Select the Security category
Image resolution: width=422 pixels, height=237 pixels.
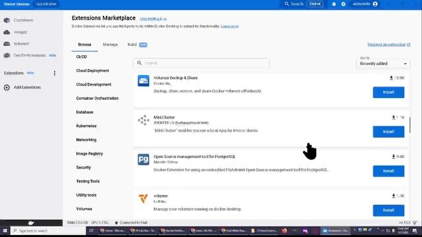(84, 167)
